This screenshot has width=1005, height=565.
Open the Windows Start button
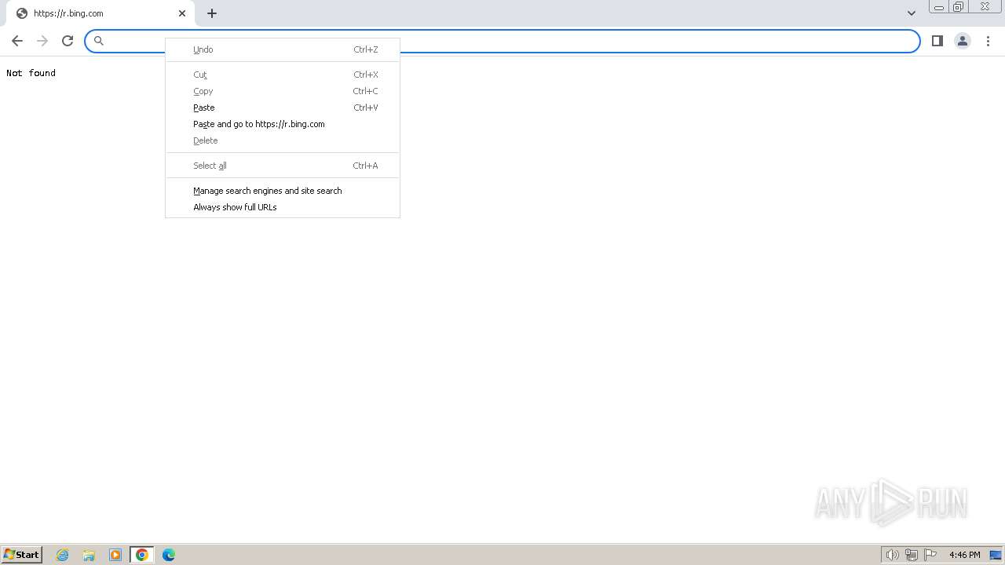coord(21,554)
